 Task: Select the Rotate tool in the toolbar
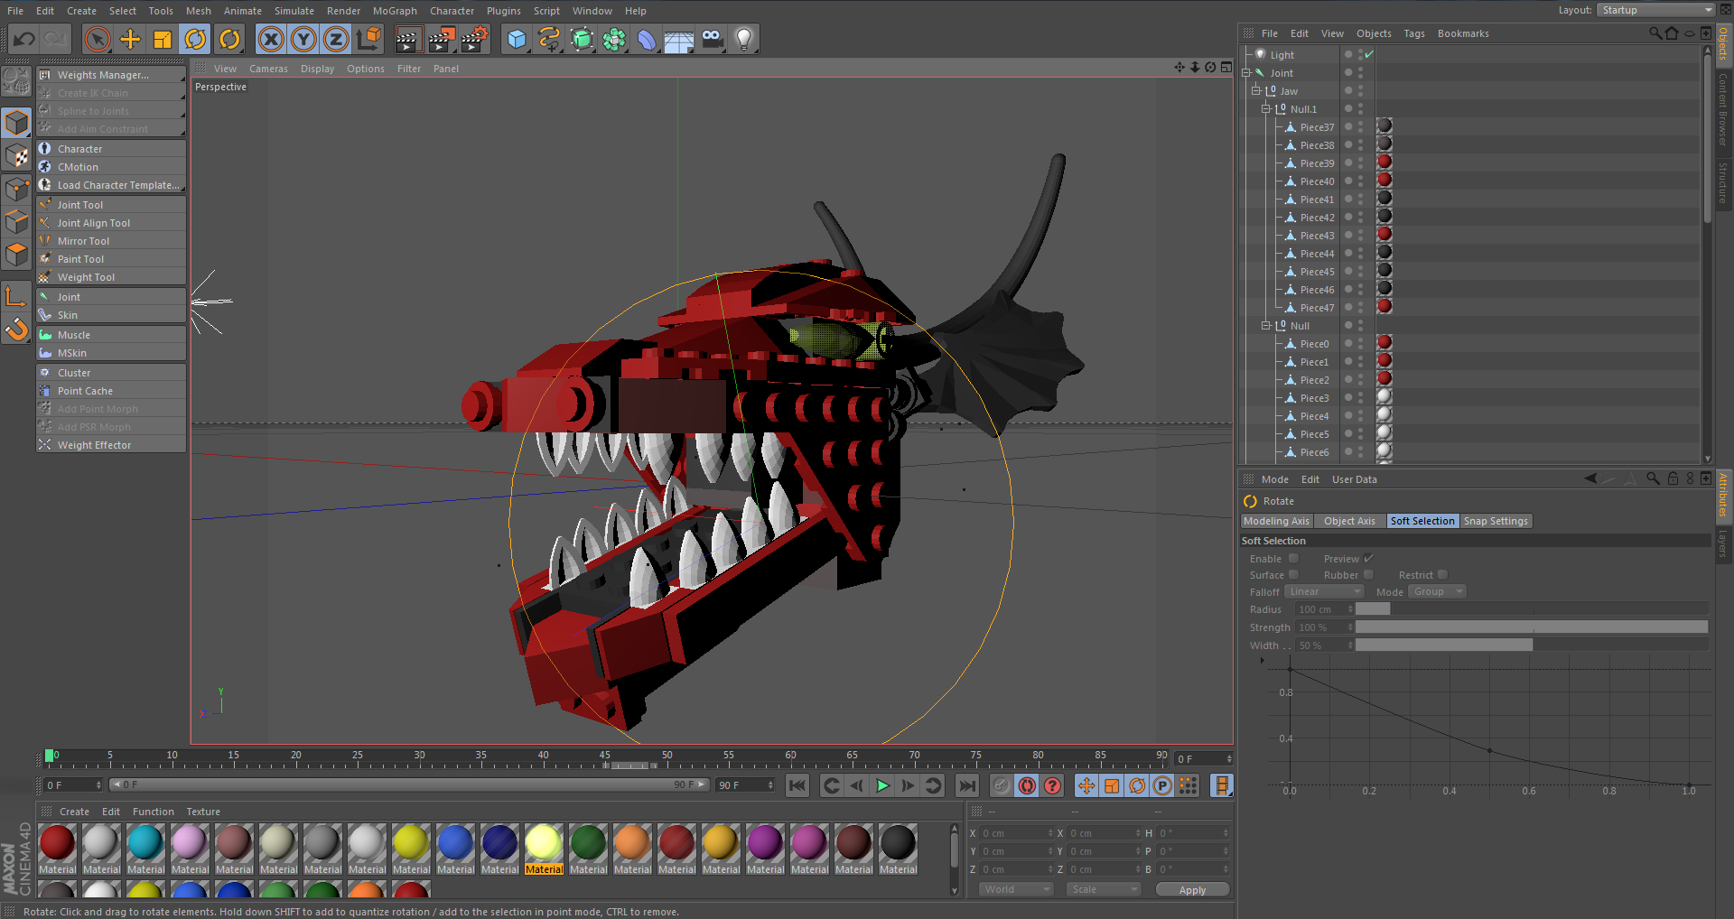click(196, 39)
